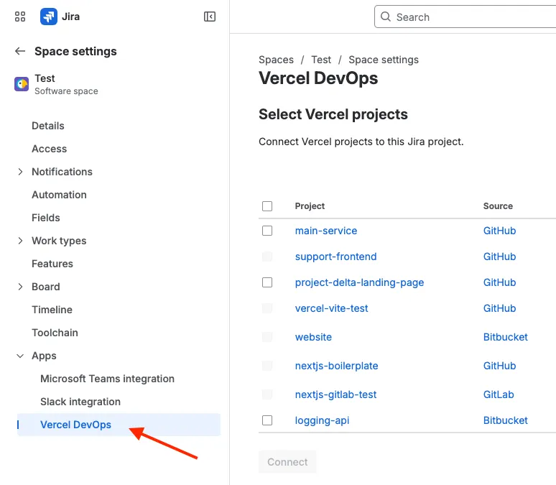Click GitLab source for nextjs-gitlab-test
This screenshot has height=485, width=556.
click(x=499, y=394)
